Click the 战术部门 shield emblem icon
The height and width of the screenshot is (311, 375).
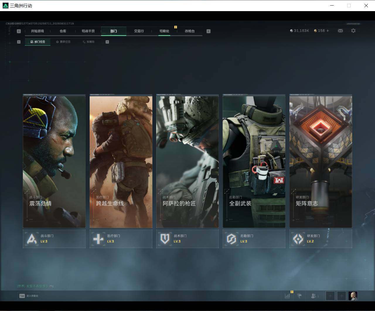pos(165,239)
